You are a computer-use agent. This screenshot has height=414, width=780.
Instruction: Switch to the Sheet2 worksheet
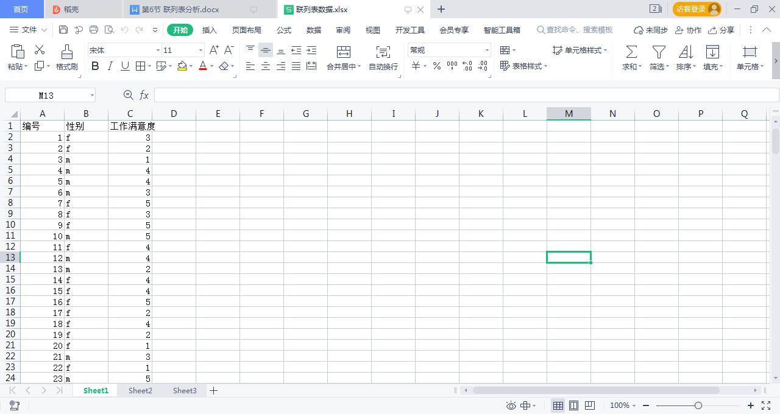pos(140,390)
